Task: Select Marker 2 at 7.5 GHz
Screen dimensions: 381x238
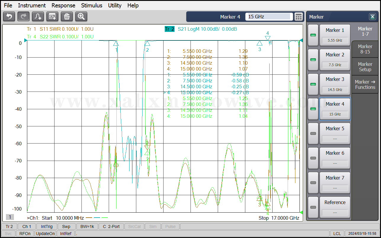Action: [x=335, y=60]
